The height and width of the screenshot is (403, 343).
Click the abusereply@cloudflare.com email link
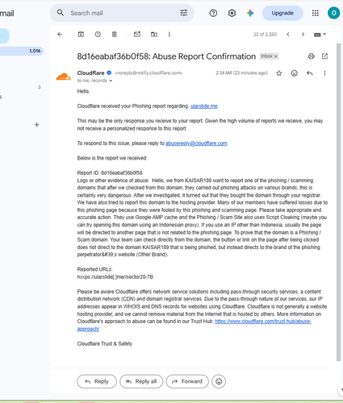click(196, 143)
